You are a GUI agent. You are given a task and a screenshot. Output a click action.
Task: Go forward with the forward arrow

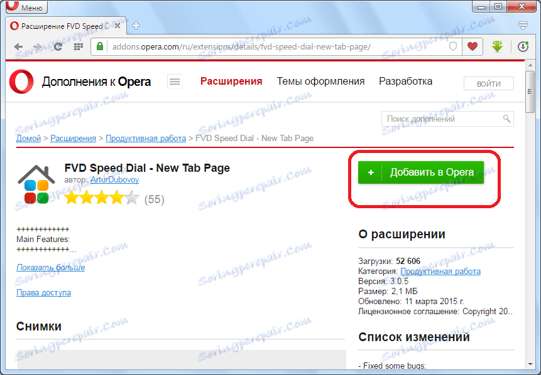37,46
